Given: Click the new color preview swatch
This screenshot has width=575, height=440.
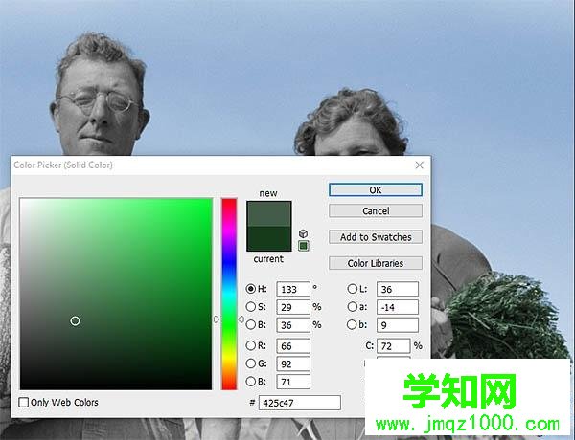Looking at the screenshot, I should click(x=269, y=213).
